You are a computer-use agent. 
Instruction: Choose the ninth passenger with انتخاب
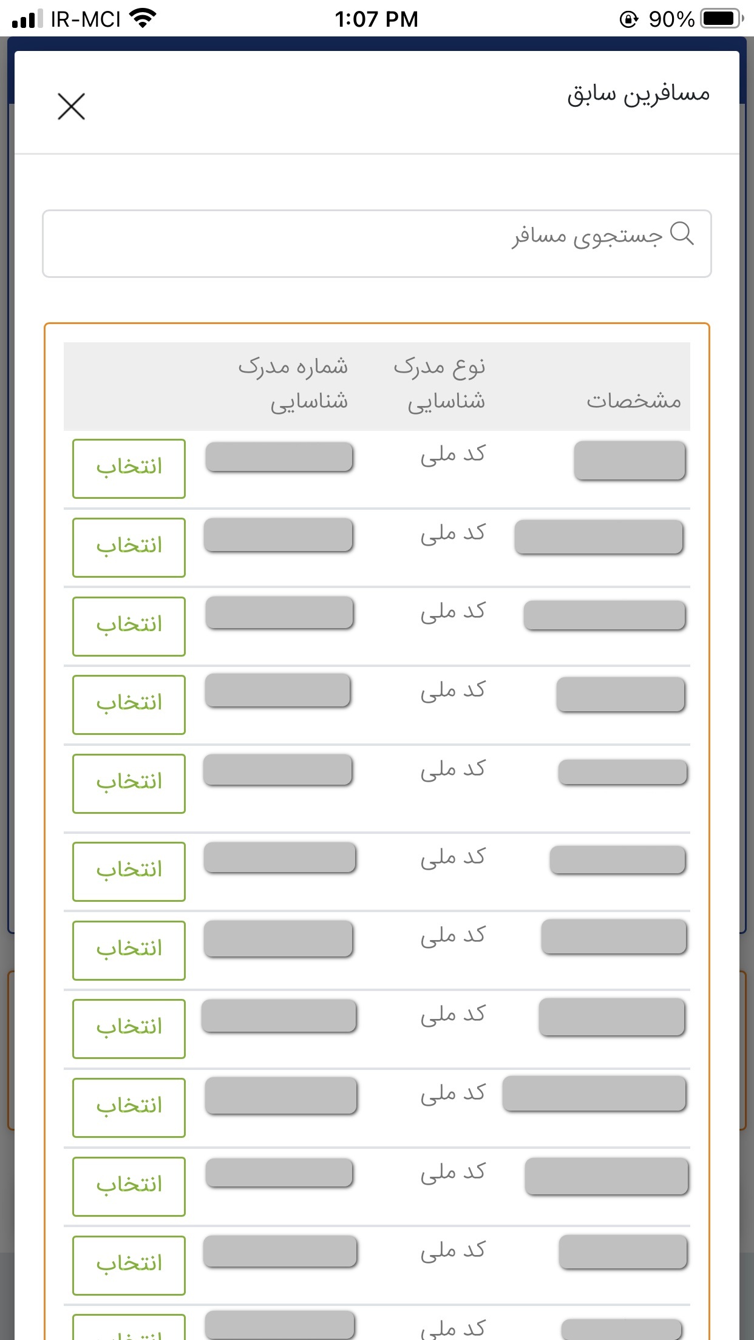click(x=129, y=1108)
